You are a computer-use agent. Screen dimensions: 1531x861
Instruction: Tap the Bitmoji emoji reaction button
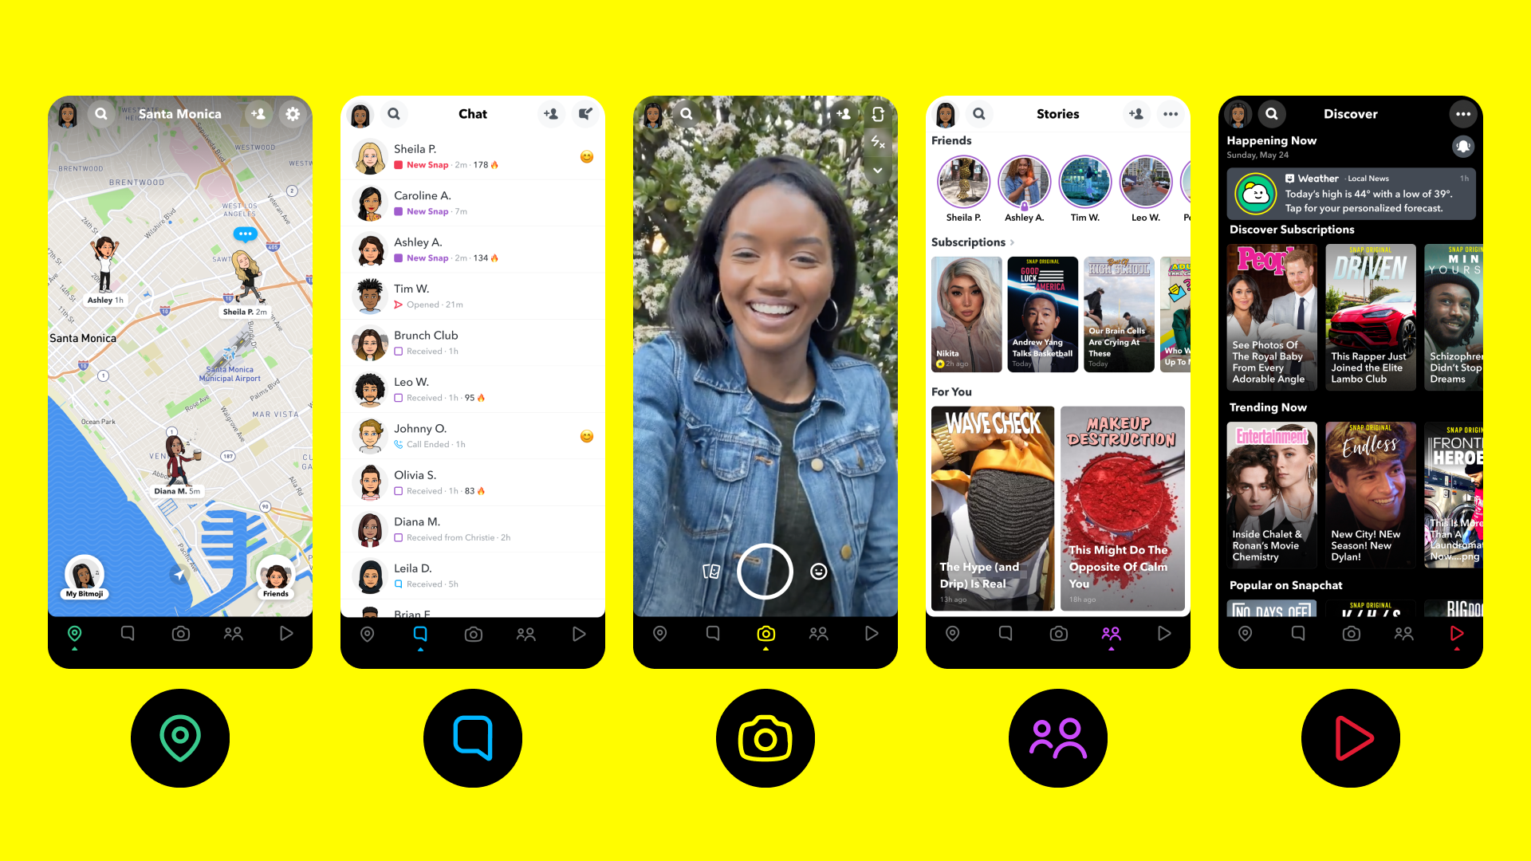(x=819, y=572)
